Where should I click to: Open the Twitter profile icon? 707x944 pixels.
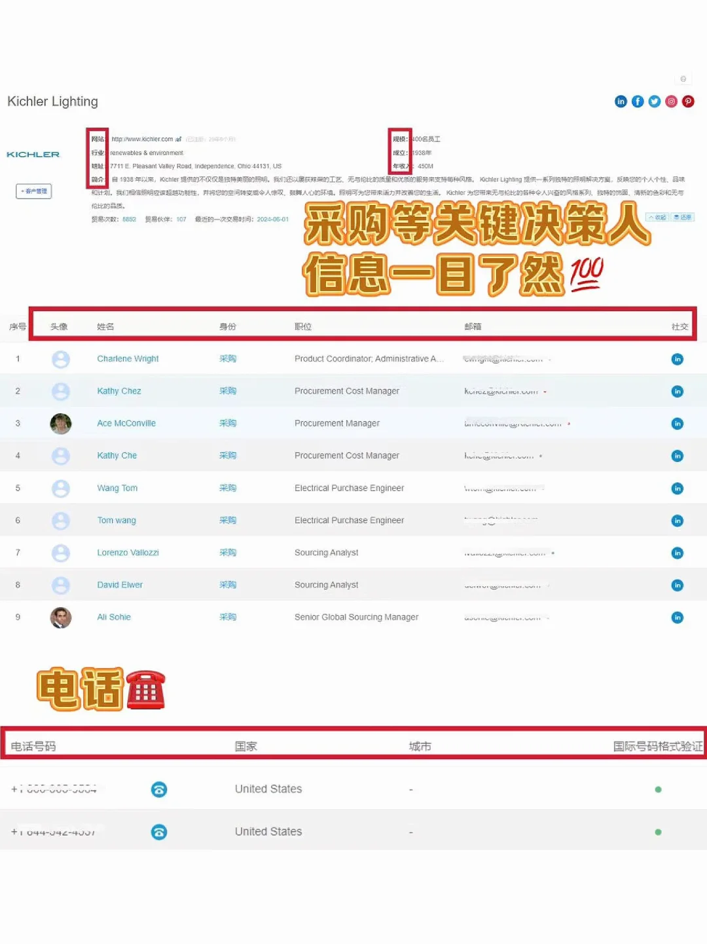coord(654,102)
